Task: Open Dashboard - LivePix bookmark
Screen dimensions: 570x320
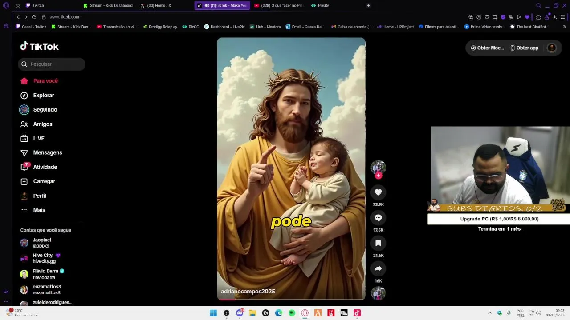Action: [224, 27]
